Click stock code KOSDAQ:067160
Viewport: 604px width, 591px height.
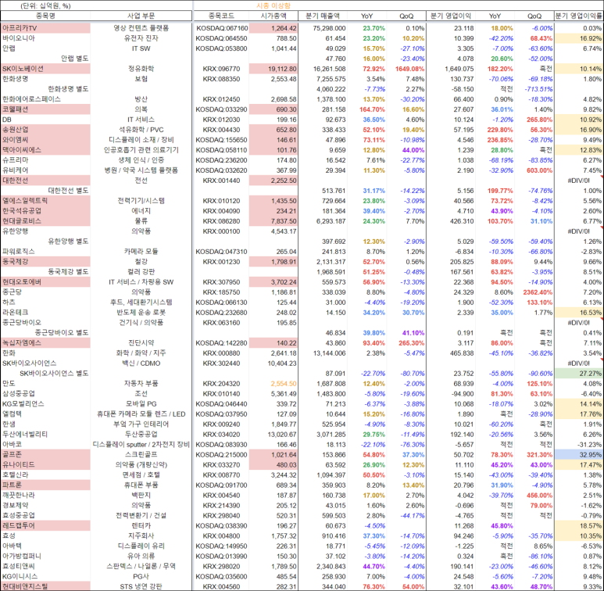coord(221,28)
